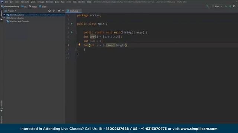Click the green Run button
The height and width of the screenshot is (133, 238).
point(226,6)
